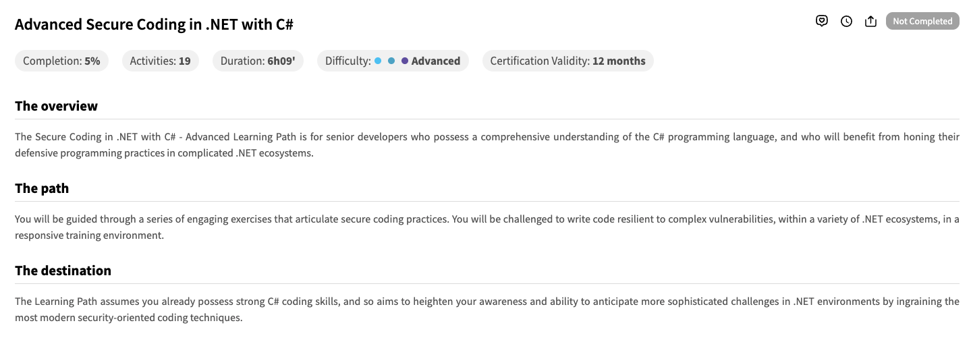Screen dimensions: 971x340
Task: Select the Completion 5% pill
Action: coord(61,61)
